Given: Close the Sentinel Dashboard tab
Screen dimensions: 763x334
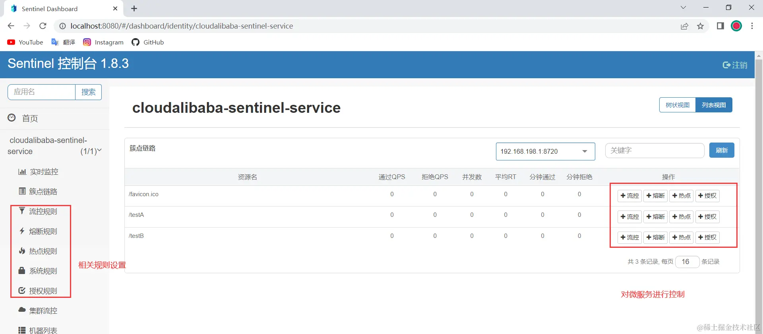Looking at the screenshot, I should 115,8.
